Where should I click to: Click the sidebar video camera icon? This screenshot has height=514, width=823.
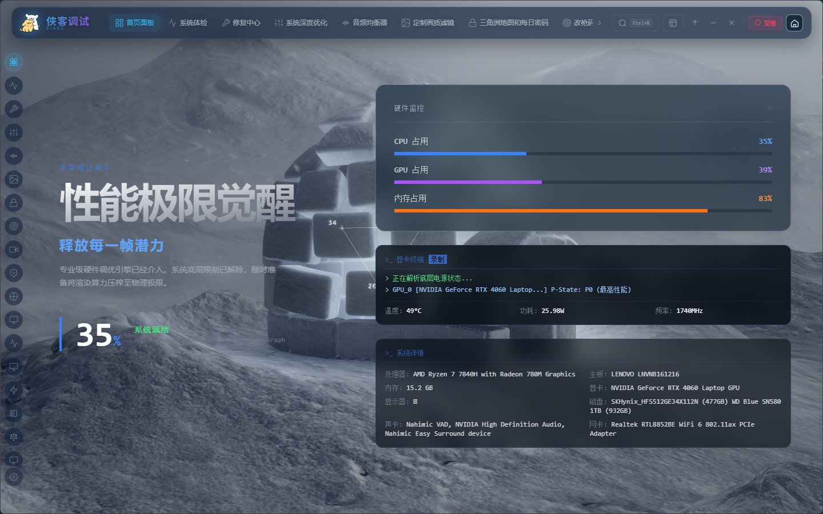click(14, 250)
